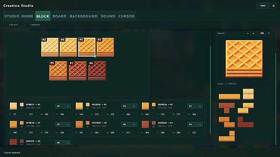This screenshot has height=157, width=280.
Task: Click the block list panel scrollbar
Action: [210, 90]
